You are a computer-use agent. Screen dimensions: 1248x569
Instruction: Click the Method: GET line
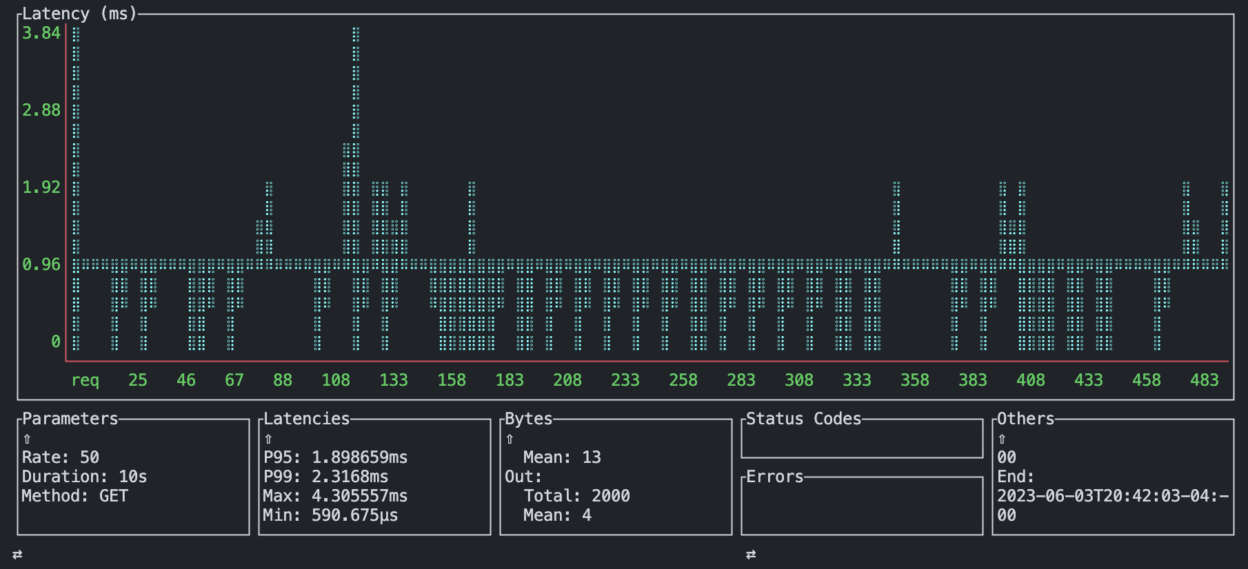pyautogui.click(x=75, y=496)
